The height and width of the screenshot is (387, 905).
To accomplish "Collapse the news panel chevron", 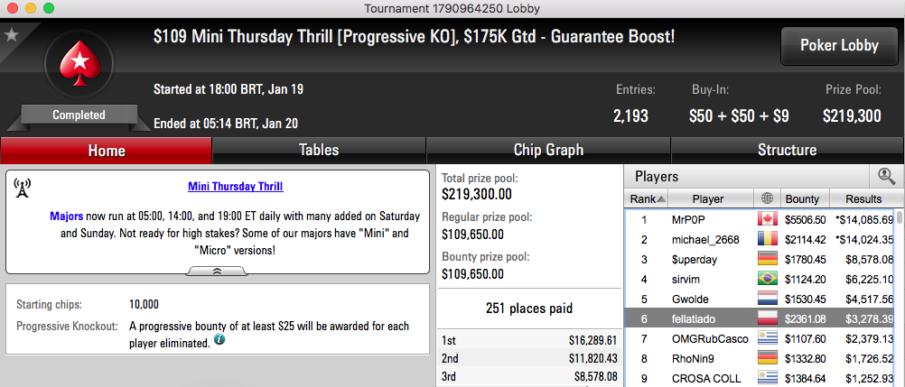I will [218, 271].
